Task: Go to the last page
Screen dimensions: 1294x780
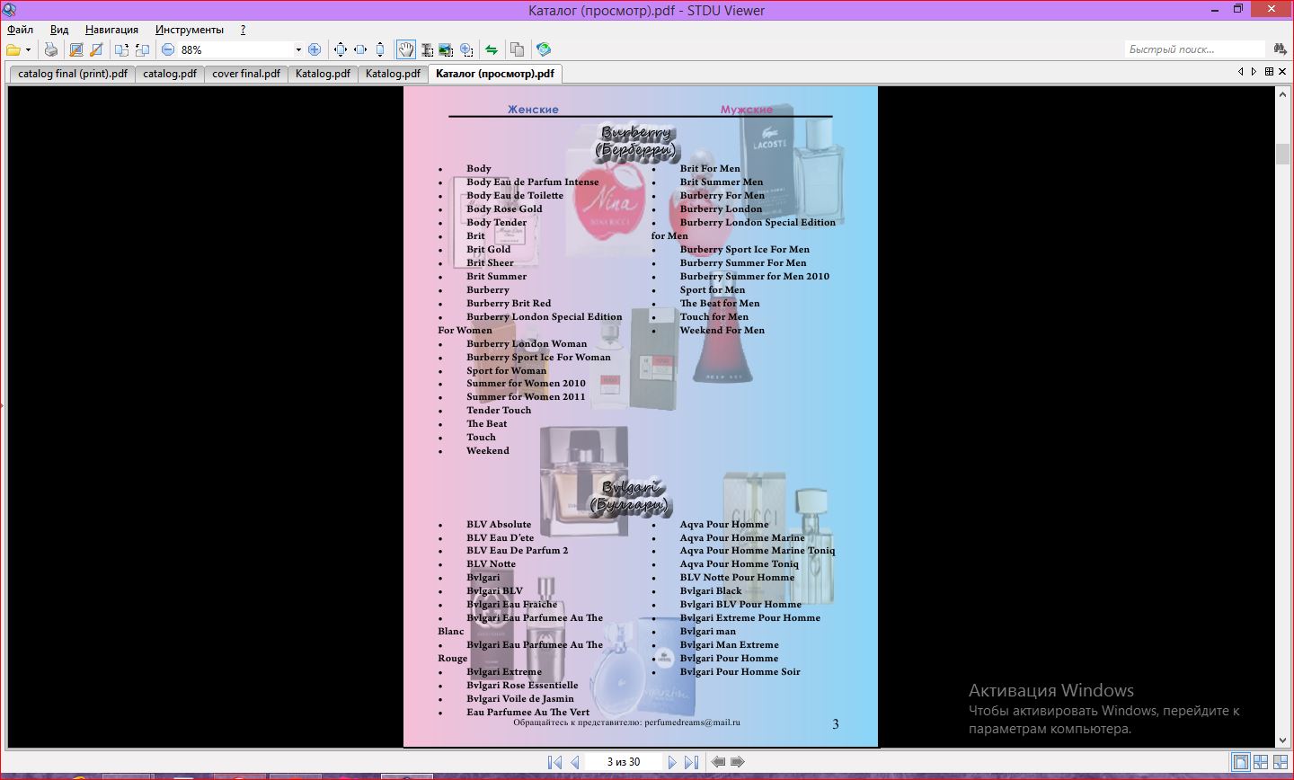Action: tap(691, 762)
